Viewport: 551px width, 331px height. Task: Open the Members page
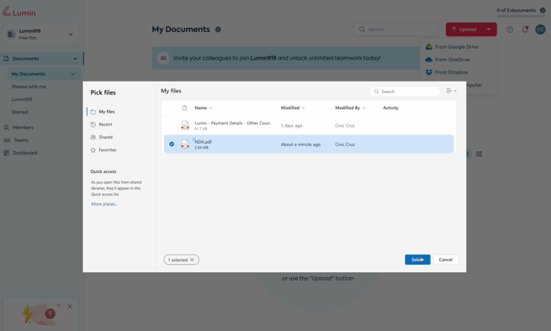coord(23,128)
